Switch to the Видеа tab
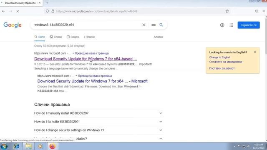Image resolution: width=267 pixels, height=150 pixels. pyautogui.click(x=73, y=37)
